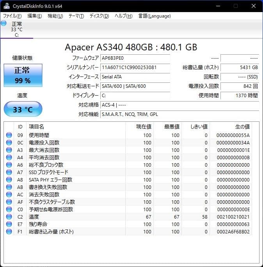Select the SATA PHY エラー回数 attribute name
The width and height of the screenshot is (263, 267).
point(51,180)
